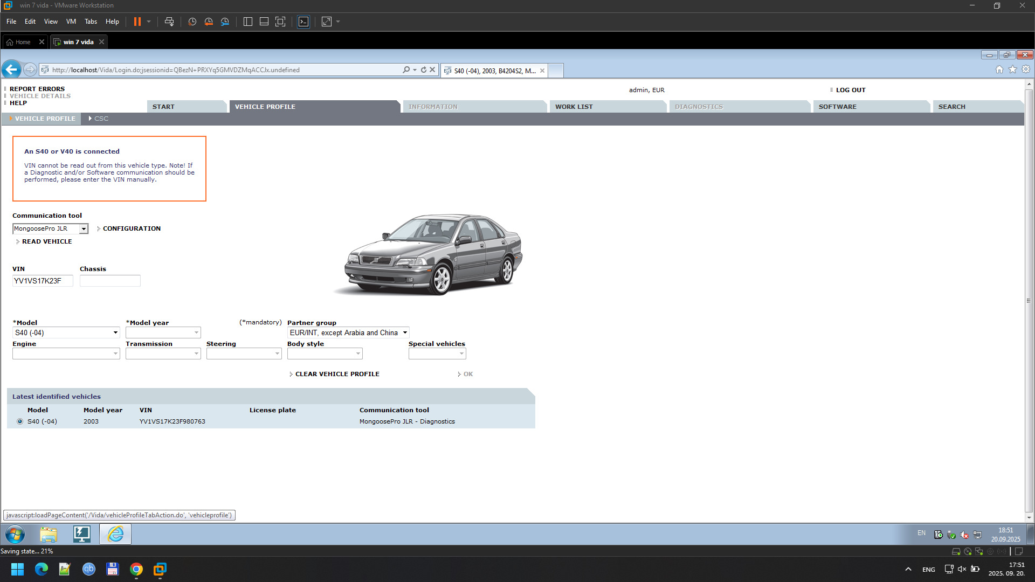1035x582 pixels.
Task: Click the take snapshot clock icon
Action: coord(192,22)
